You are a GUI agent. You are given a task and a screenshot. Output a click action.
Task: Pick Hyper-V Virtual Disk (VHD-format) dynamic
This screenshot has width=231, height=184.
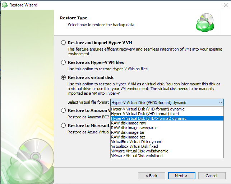(147, 109)
